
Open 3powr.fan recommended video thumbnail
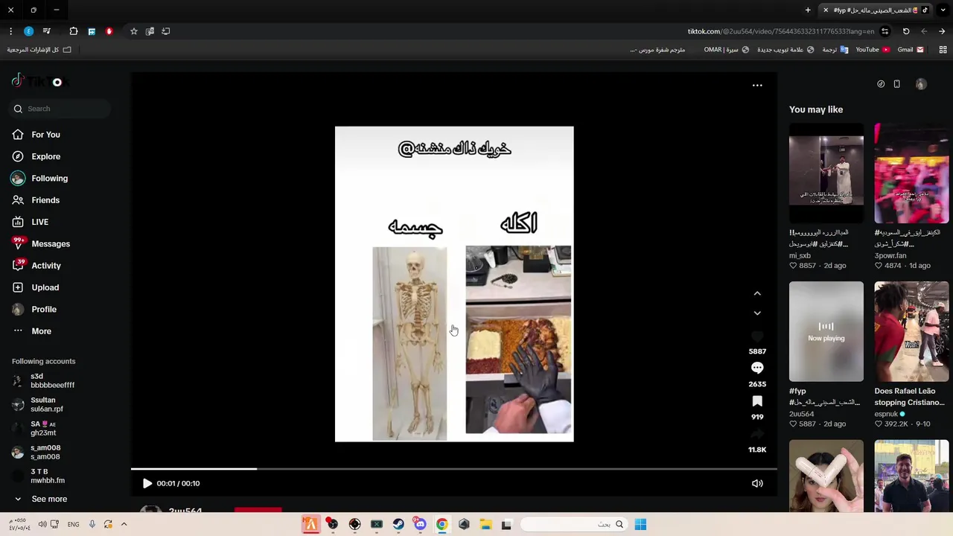[911, 173]
